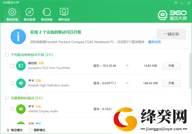192x134 pixels.
Task: Upgrade the Realtek audio driver
Action: (171, 83)
